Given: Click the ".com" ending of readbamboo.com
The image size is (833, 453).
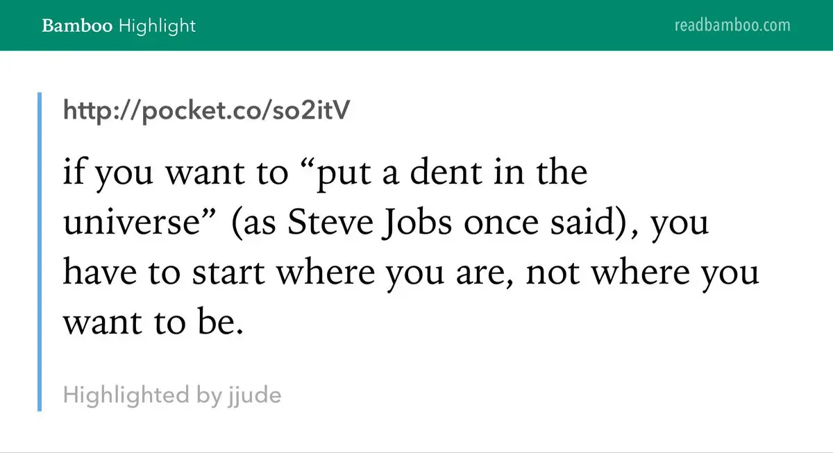Looking at the screenshot, I should click(x=773, y=26).
